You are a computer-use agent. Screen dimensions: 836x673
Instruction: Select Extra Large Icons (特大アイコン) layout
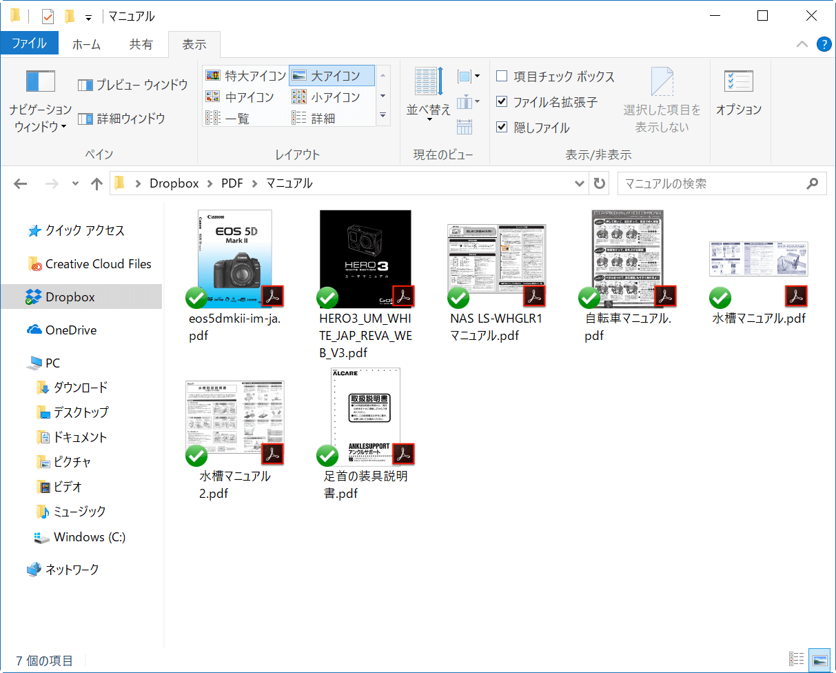(246, 76)
